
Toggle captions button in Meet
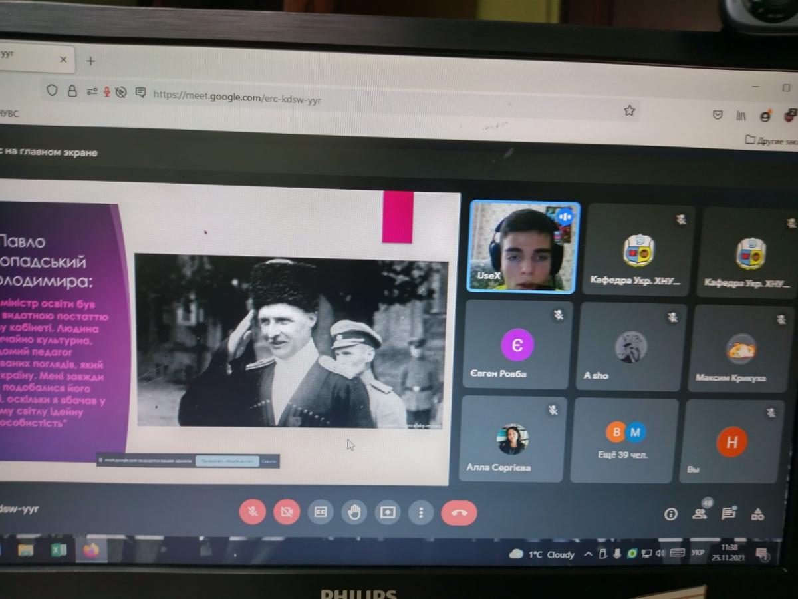(x=321, y=512)
